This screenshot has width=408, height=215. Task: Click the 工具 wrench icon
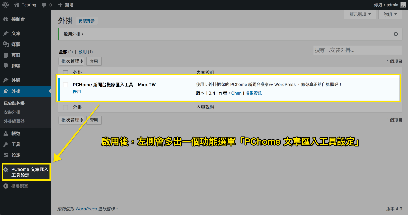[6, 144]
